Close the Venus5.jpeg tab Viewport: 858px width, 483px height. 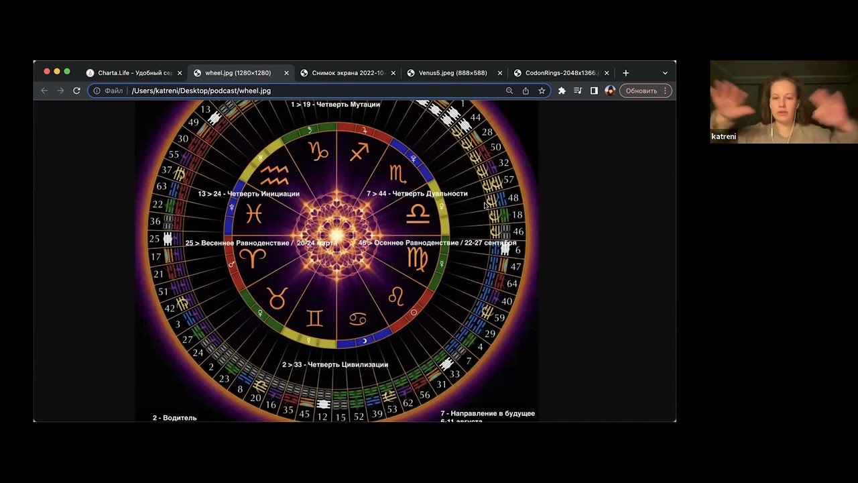[499, 72]
